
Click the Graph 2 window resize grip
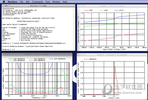pyautogui.click(x=71, y=98)
